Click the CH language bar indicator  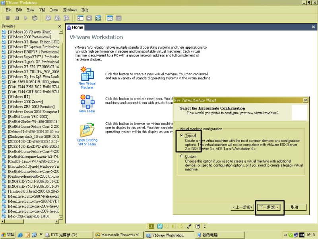pos(151,226)
